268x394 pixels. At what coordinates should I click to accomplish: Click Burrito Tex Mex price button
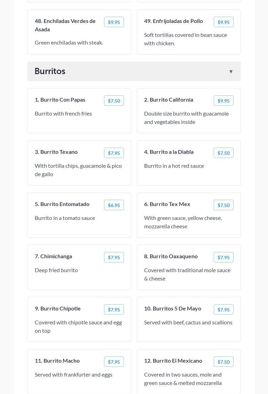[x=223, y=205]
